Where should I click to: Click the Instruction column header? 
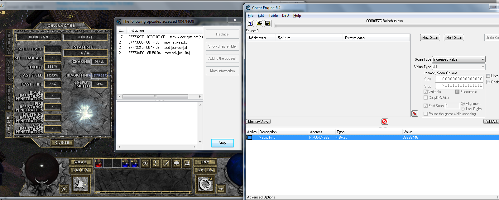165,30
